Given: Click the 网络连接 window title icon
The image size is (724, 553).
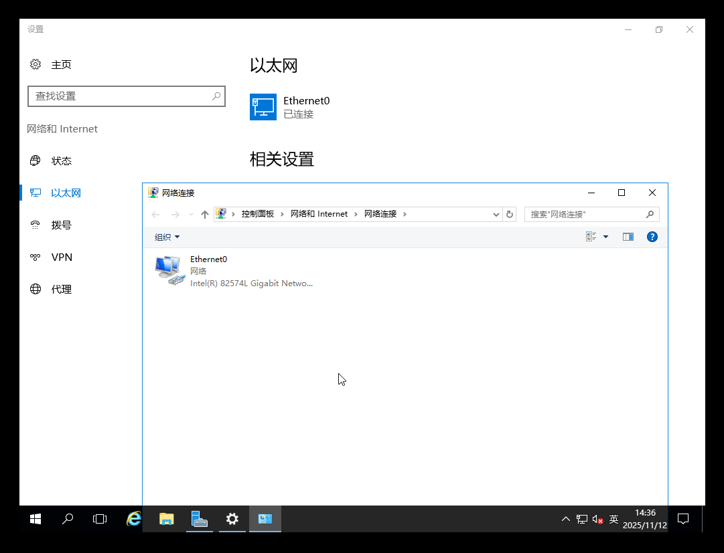Looking at the screenshot, I should pyautogui.click(x=153, y=193).
